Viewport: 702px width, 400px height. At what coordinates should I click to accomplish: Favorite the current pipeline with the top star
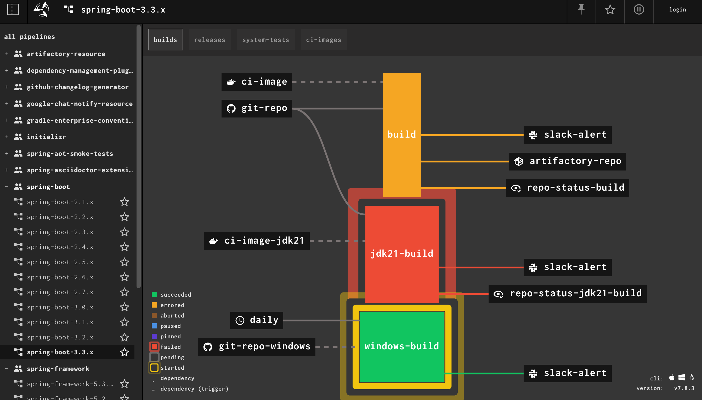(x=610, y=10)
